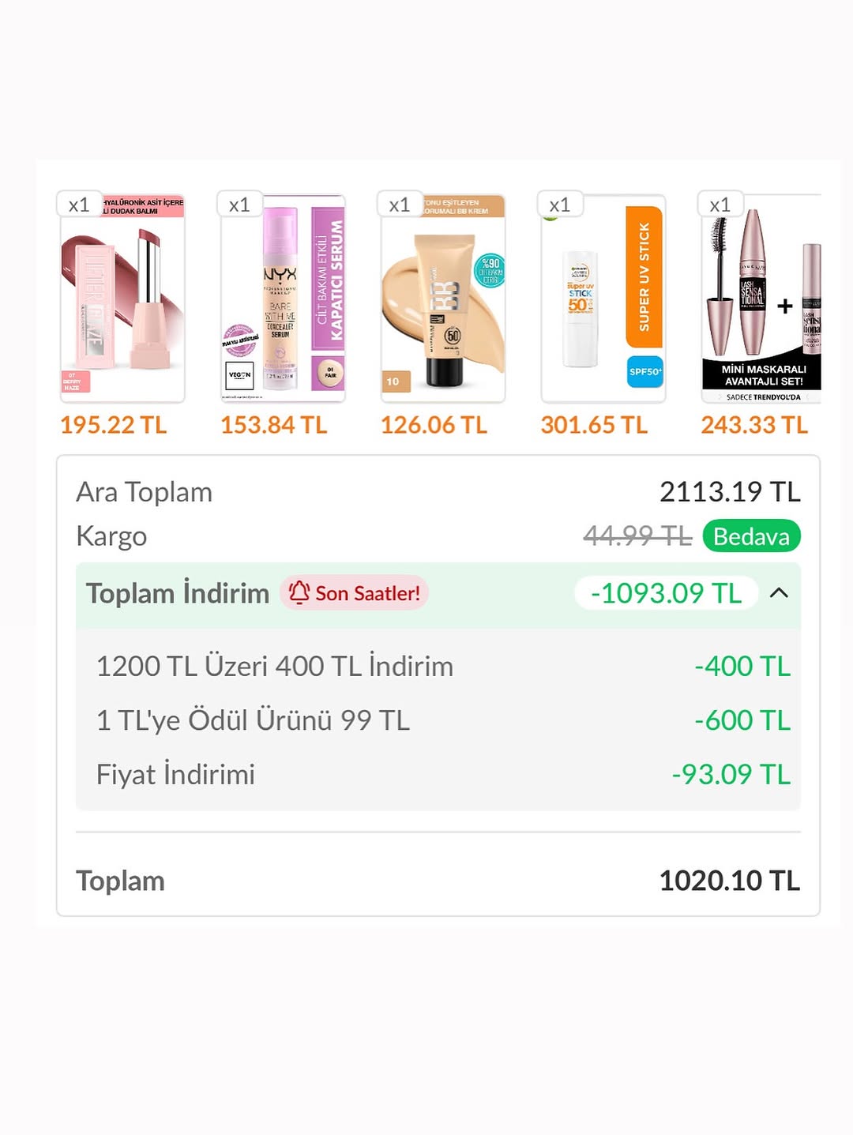Click the Toplam İndirim row label
The width and height of the screenshot is (853, 1135).
178,593
